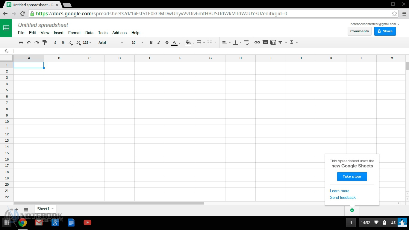
Task: Toggle italic formatting
Action: click(x=159, y=43)
